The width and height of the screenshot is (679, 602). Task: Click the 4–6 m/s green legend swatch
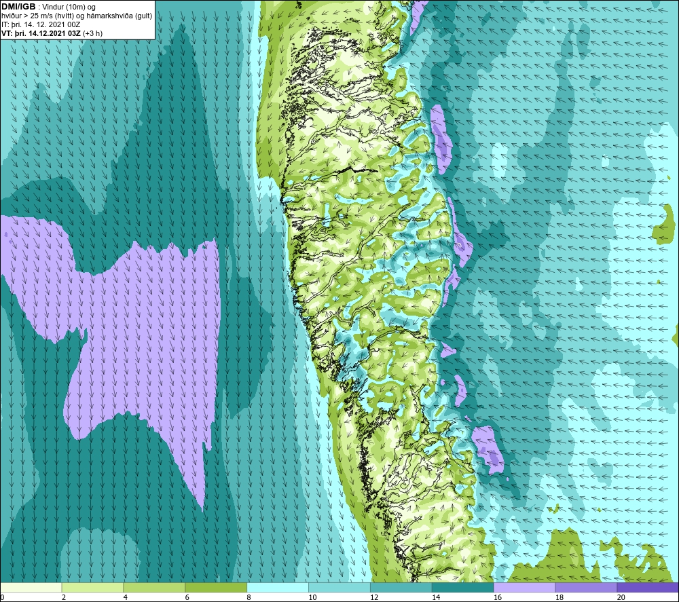[x=154, y=587]
